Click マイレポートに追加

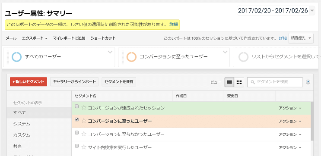(x=69, y=38)
